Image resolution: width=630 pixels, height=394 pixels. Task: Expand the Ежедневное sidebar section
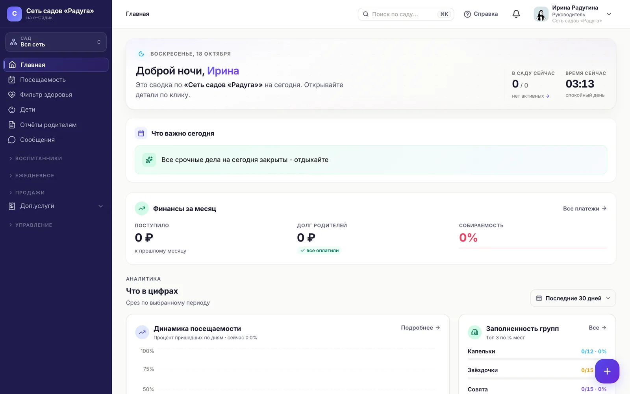click(31, 176)
